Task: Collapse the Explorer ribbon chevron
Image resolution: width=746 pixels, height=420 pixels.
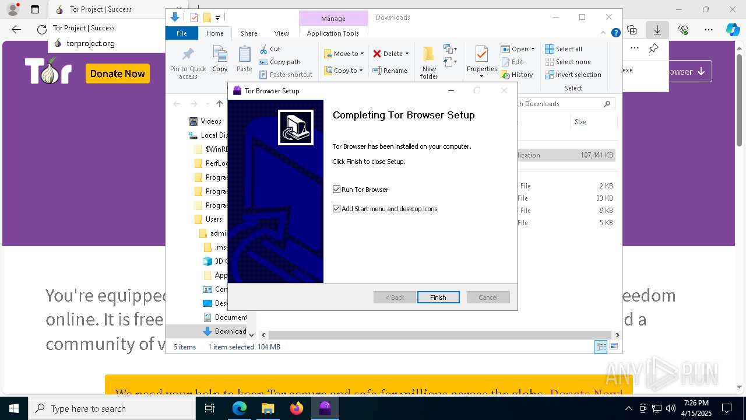Action: (604, 33)
